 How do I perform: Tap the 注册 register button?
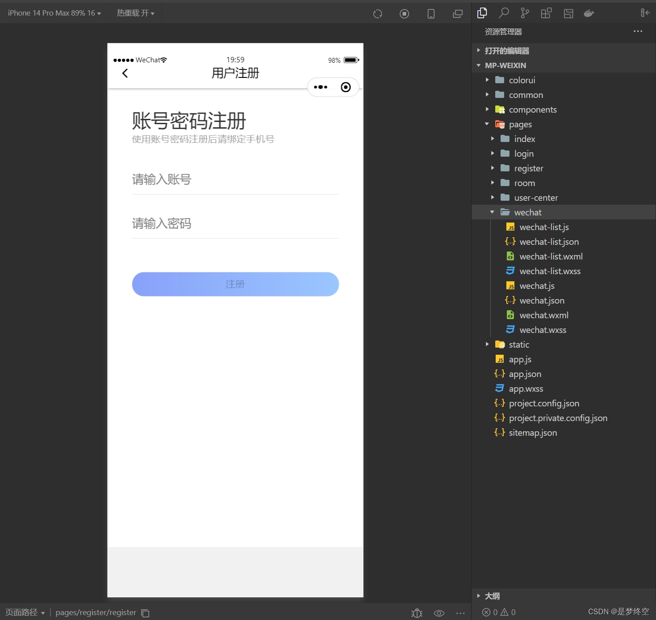click(x=235, y=284)
